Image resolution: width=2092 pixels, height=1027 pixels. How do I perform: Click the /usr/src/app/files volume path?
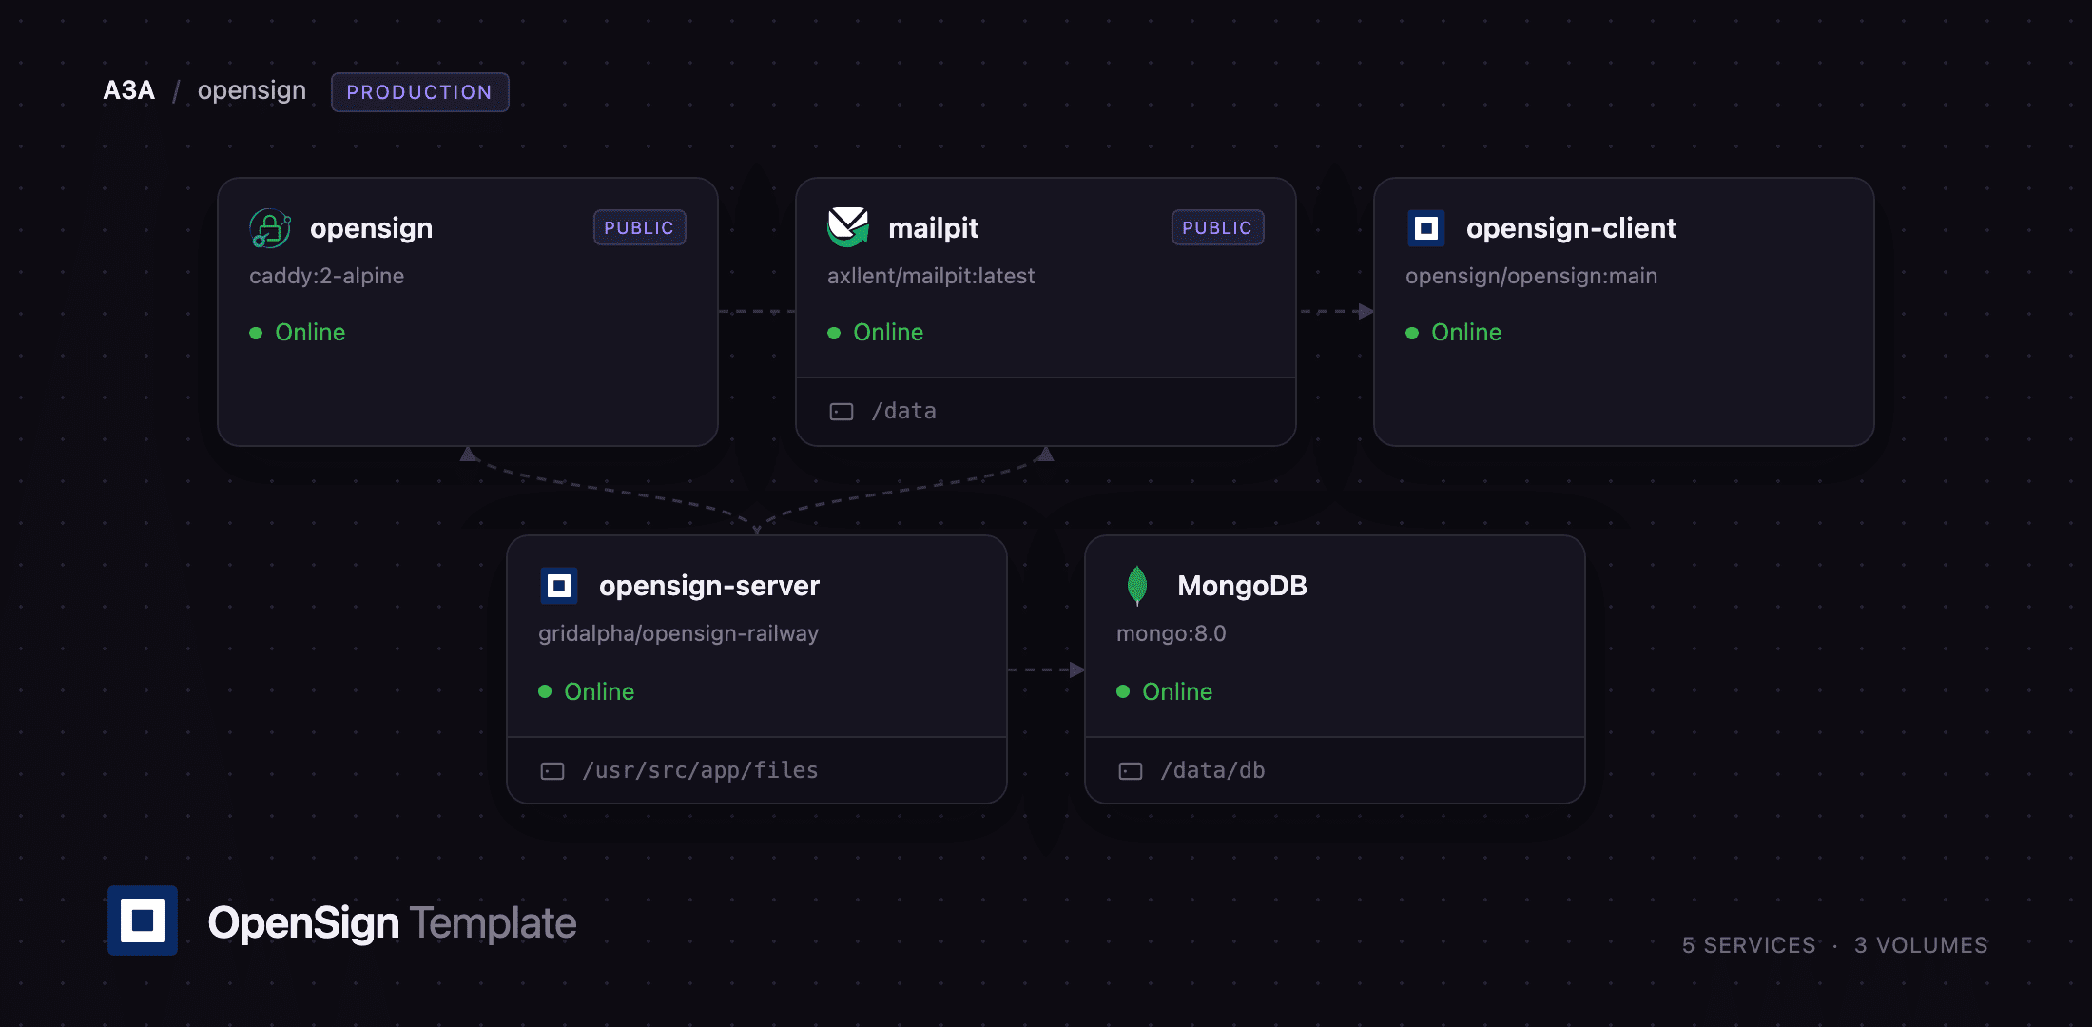coord(701,770)
